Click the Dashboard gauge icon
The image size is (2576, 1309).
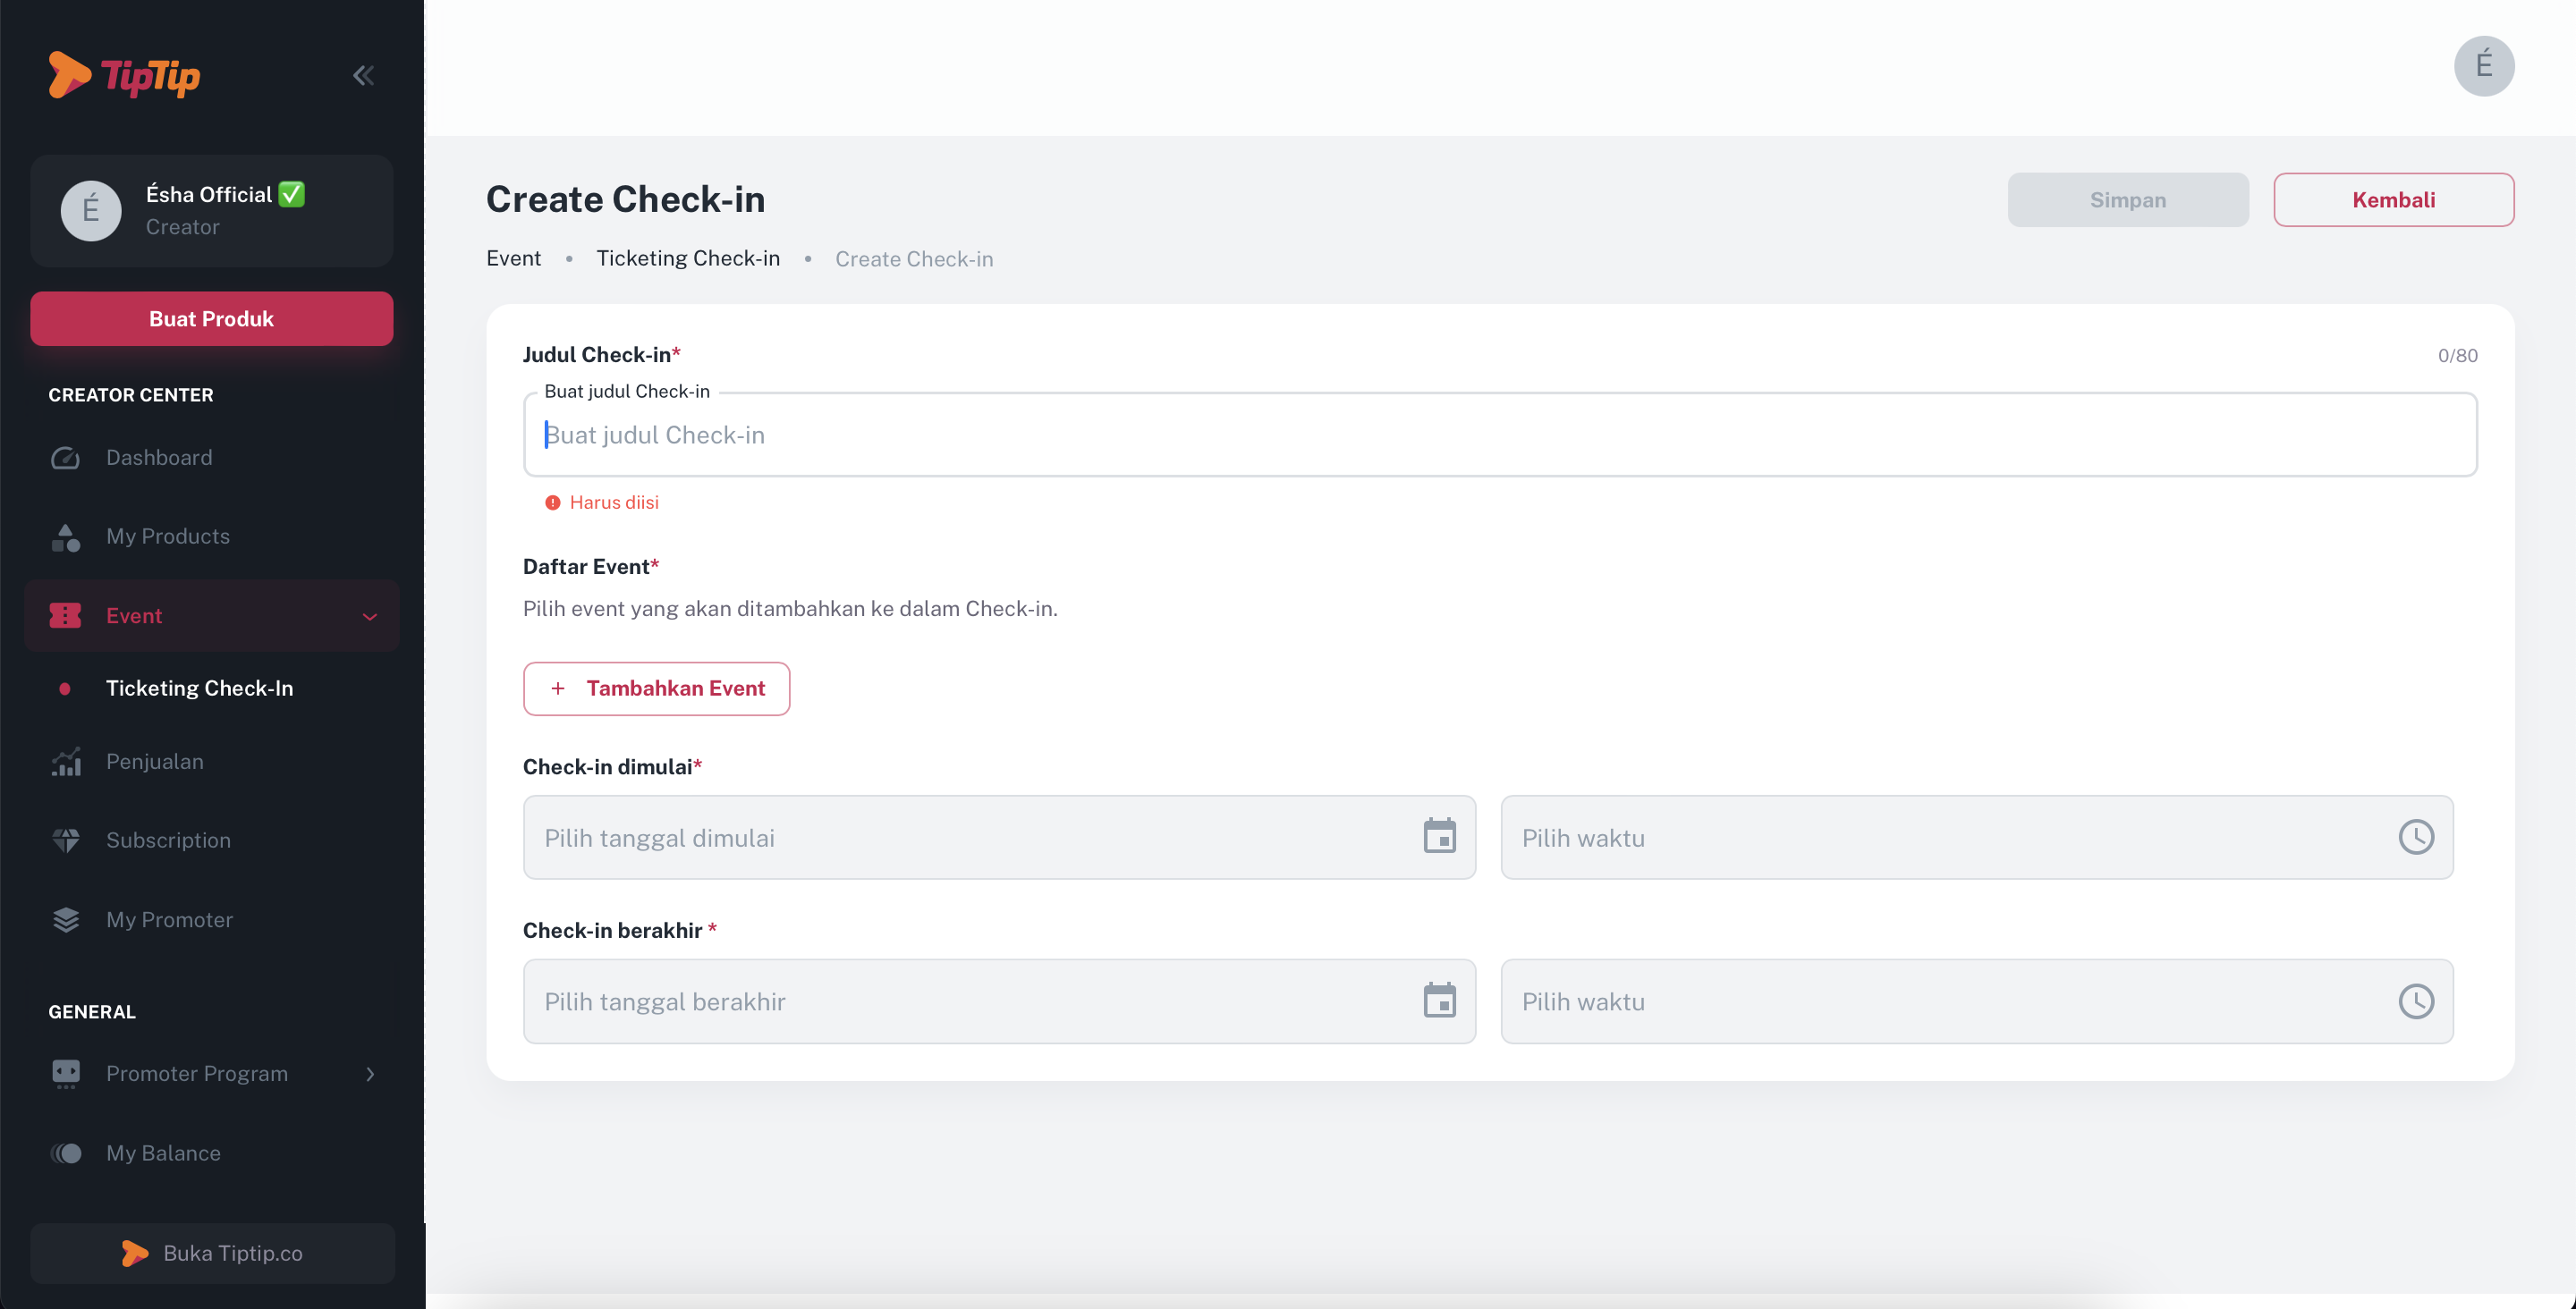[66, 457]
